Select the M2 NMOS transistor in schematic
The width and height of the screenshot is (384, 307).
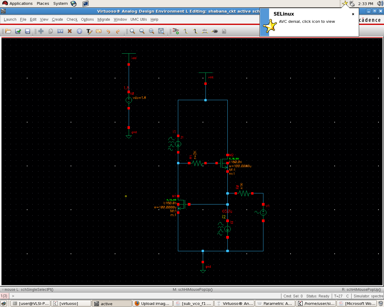coord(224,163)
